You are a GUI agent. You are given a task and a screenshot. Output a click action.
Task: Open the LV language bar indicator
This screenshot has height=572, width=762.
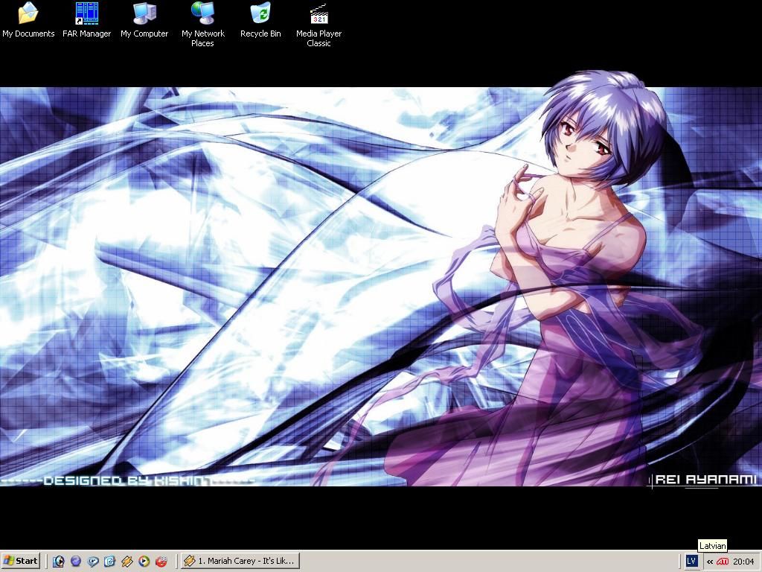[x=691, y=561]
